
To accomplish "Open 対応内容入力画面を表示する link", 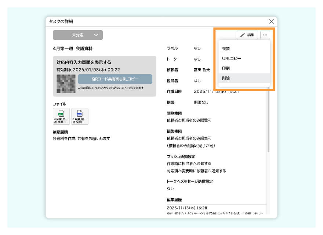I will (84, 61).
